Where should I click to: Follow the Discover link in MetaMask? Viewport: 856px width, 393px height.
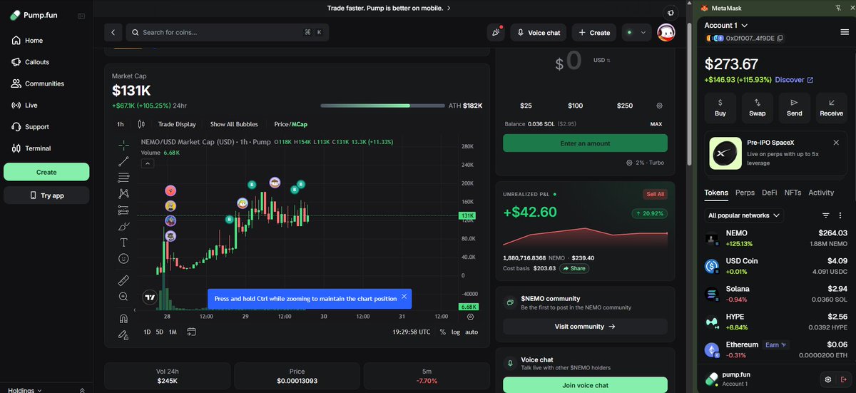tap(794, 80)
